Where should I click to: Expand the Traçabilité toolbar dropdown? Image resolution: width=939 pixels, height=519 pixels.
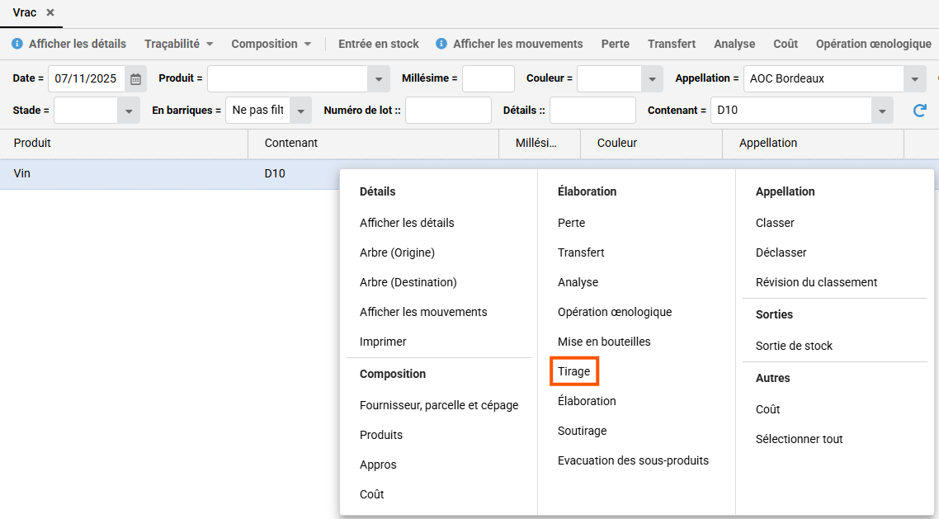point(178,44)
